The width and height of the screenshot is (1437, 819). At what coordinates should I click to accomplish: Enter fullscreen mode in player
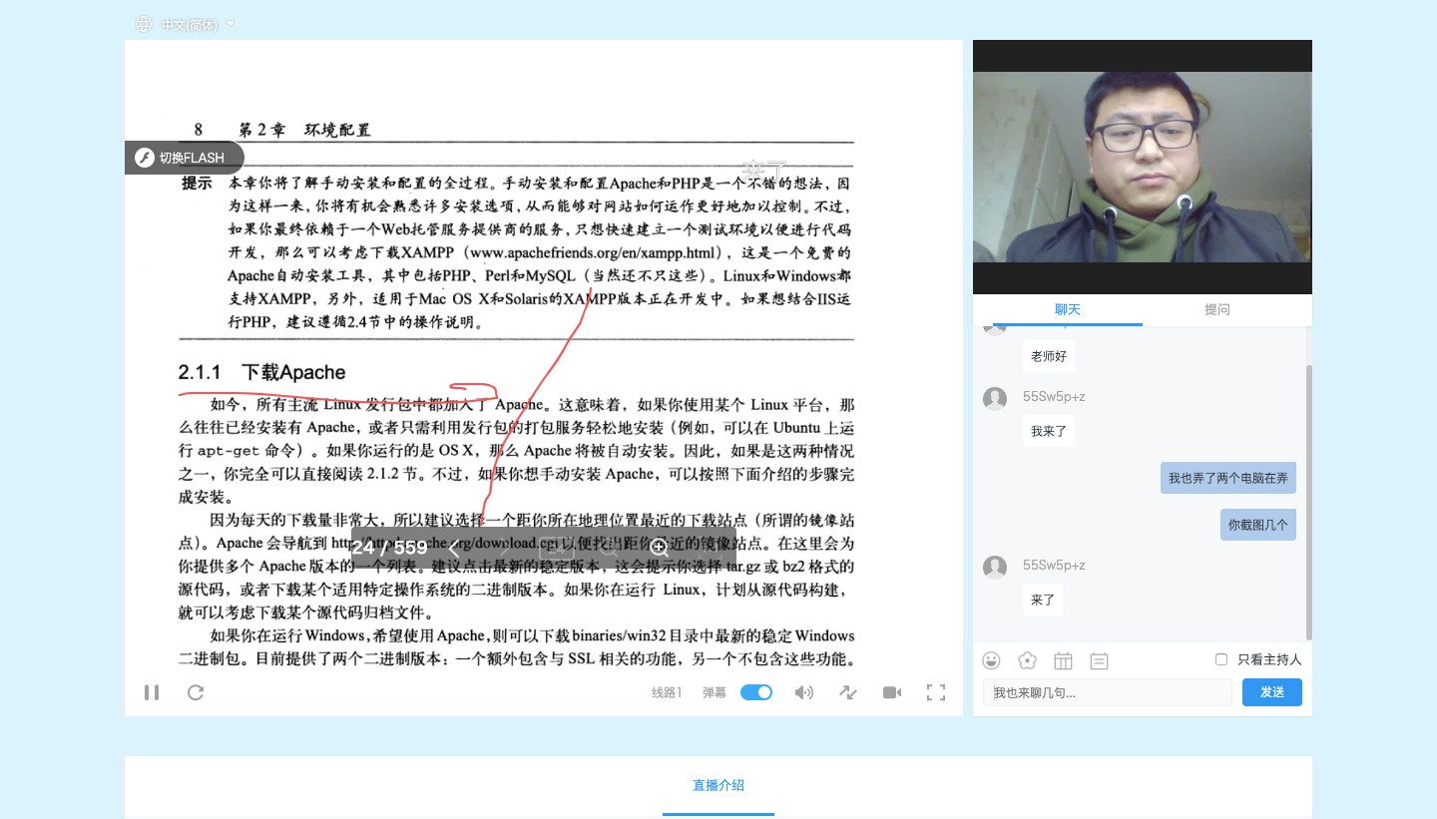[x=935, y=692]
